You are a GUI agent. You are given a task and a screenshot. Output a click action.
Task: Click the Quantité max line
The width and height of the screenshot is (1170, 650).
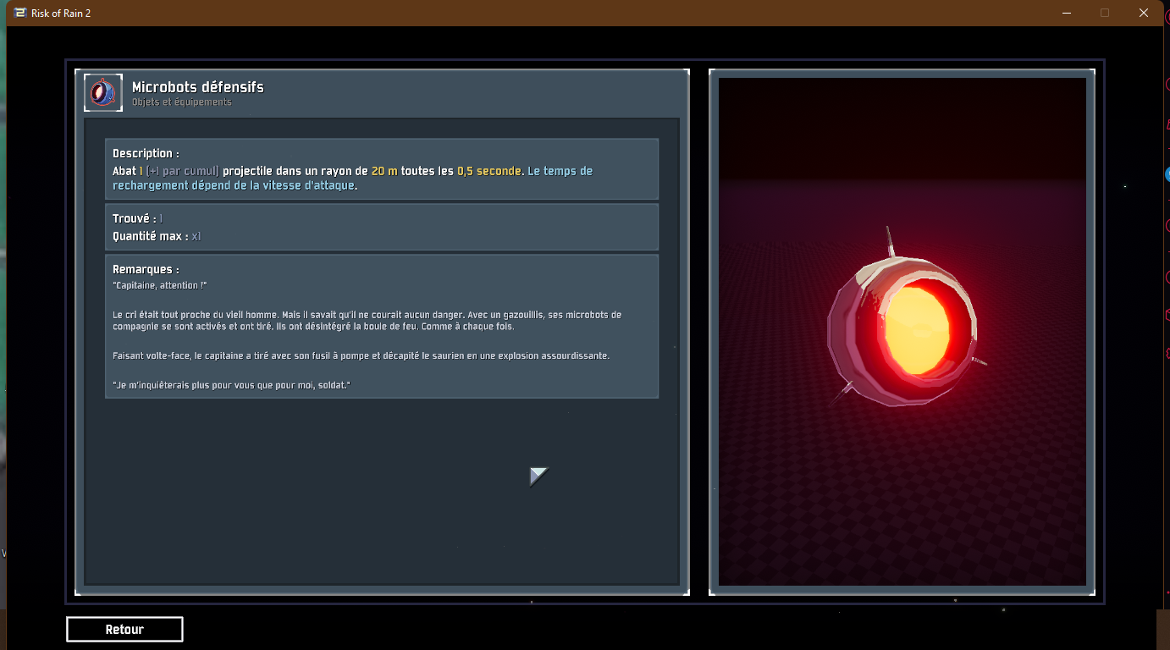click(157, 236)
